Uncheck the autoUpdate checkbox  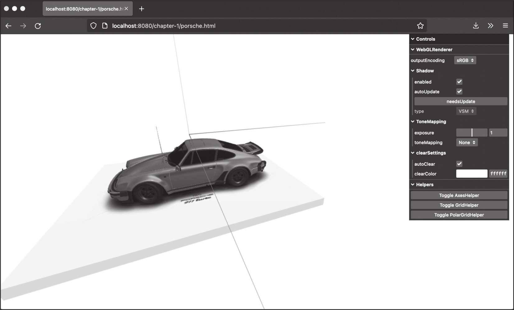click(x=459, y=92)
